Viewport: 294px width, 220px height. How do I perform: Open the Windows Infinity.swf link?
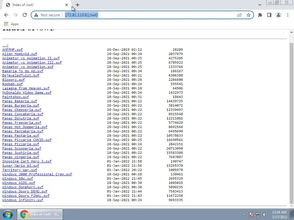[x=23, y=200]
